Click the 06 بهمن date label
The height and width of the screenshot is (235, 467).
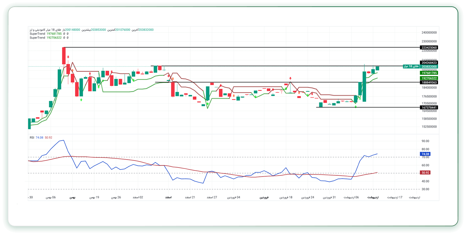[x=51, y=197]
